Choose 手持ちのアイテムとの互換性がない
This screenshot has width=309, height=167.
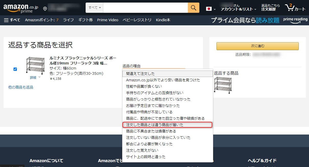(168, 93)
